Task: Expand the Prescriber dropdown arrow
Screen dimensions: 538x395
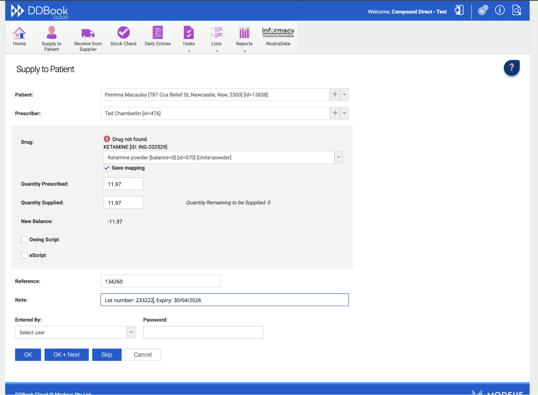Action: 344,113
